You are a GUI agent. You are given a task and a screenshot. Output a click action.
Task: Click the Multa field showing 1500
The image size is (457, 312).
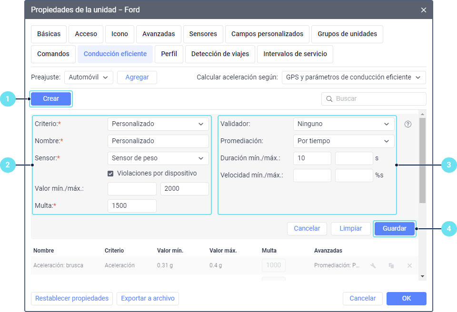point(132,206)
